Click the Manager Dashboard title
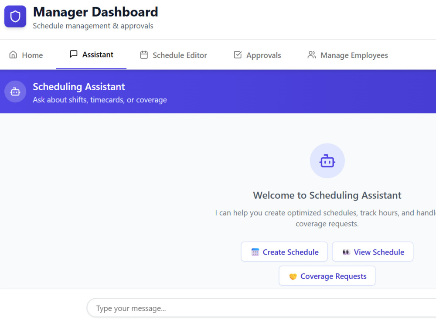 (x=95, y=12)
